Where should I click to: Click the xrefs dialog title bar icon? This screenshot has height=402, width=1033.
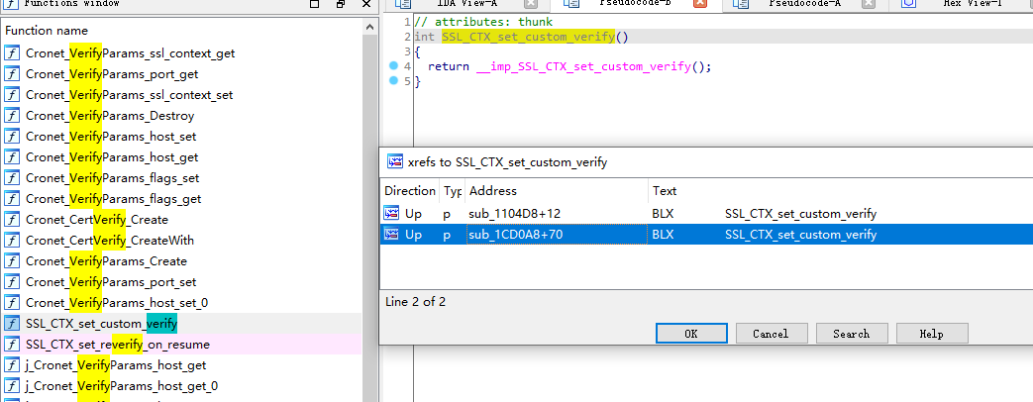coord(394,161)
